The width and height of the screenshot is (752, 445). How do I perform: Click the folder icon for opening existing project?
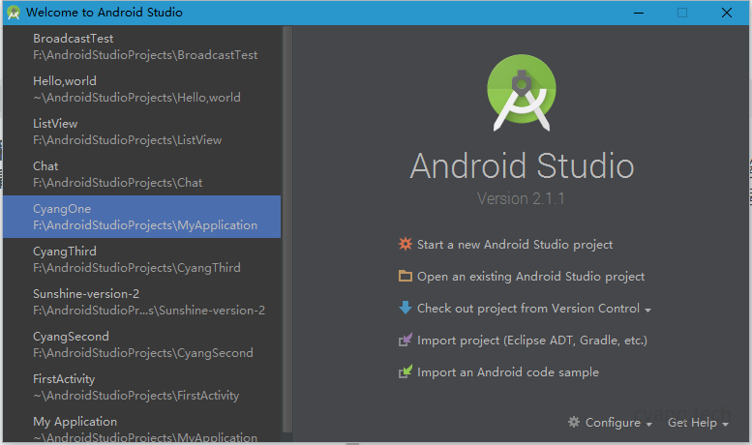point(406,277)
